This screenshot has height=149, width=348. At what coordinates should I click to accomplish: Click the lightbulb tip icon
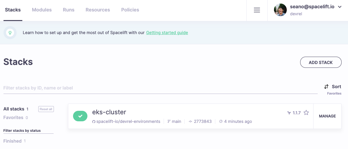point(10,32)
